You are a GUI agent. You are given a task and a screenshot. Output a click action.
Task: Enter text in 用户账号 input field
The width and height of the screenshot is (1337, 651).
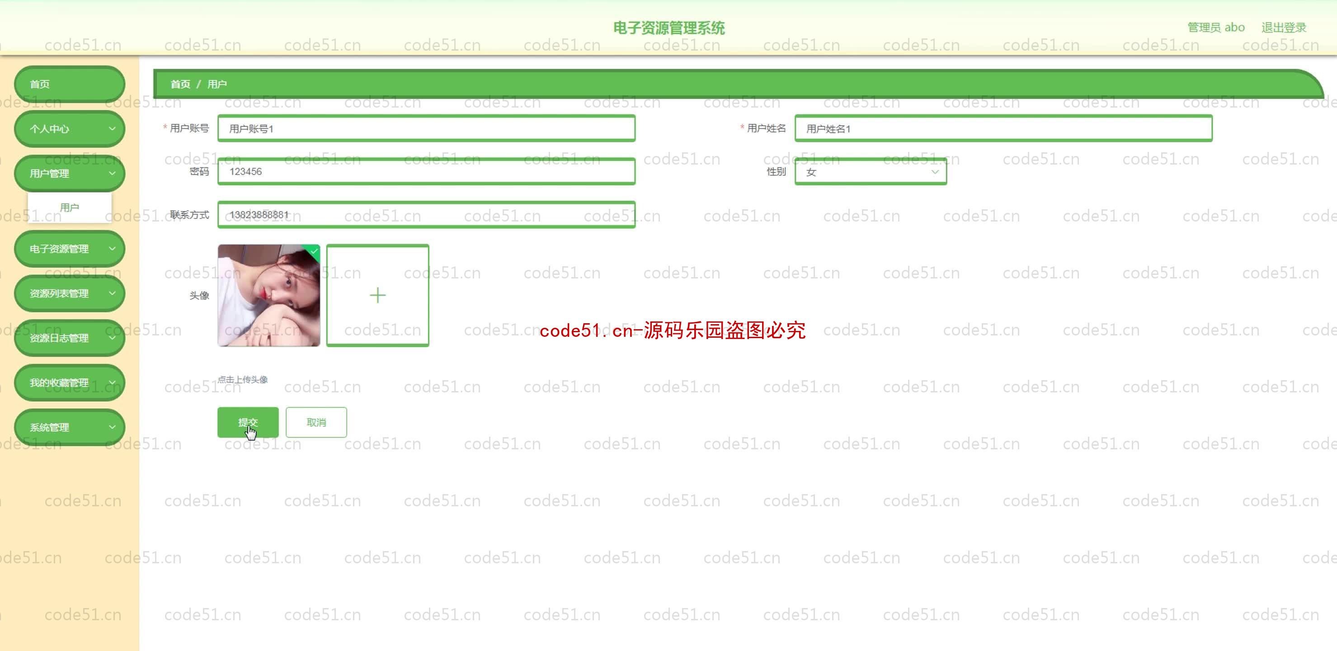(426, 128)
